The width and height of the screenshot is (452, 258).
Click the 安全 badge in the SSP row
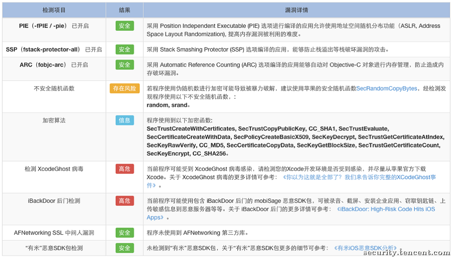(x=124, y=49)
